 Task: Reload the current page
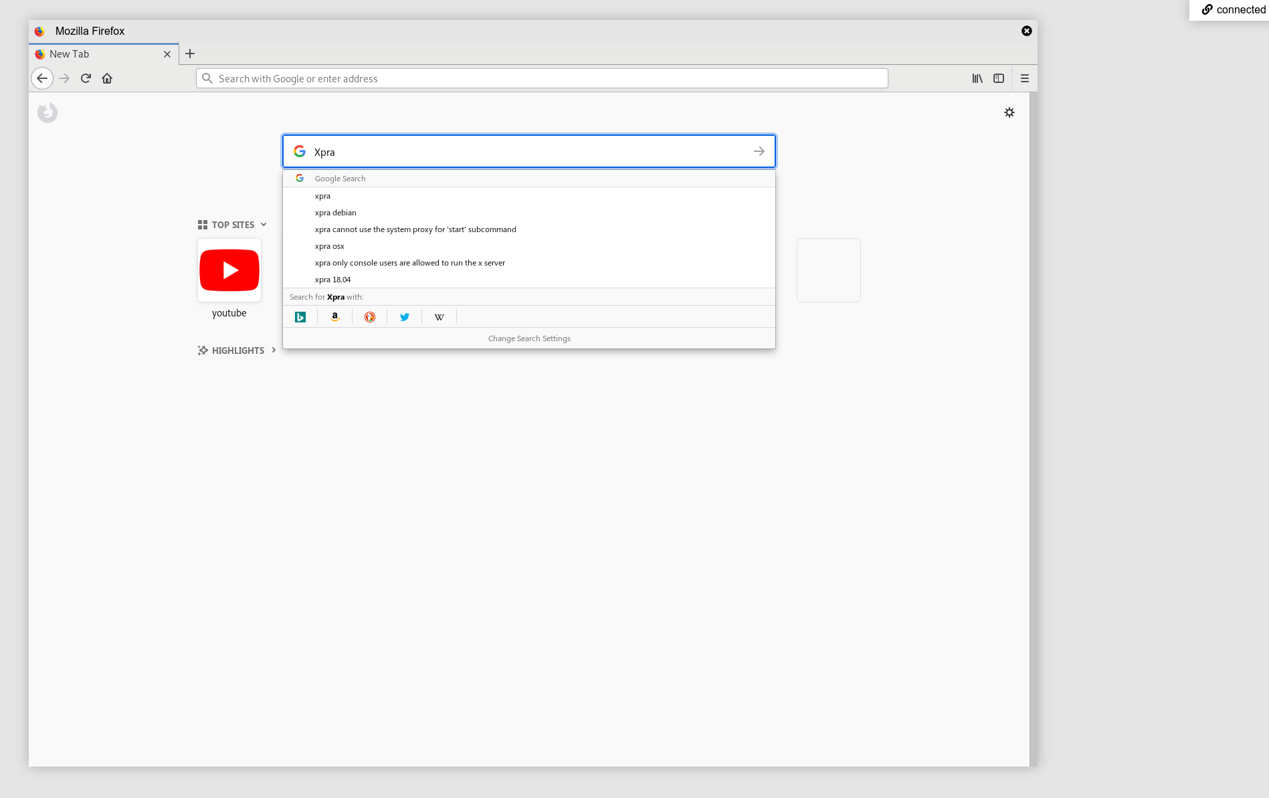tap(86, 78)
